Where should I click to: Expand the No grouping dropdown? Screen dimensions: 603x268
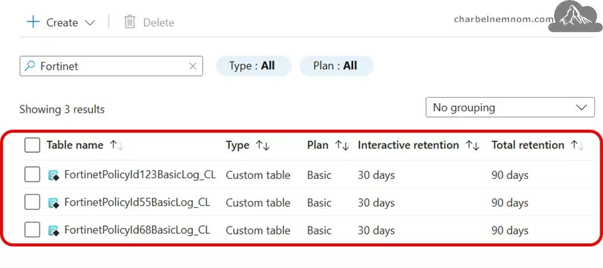coord(510,107)
